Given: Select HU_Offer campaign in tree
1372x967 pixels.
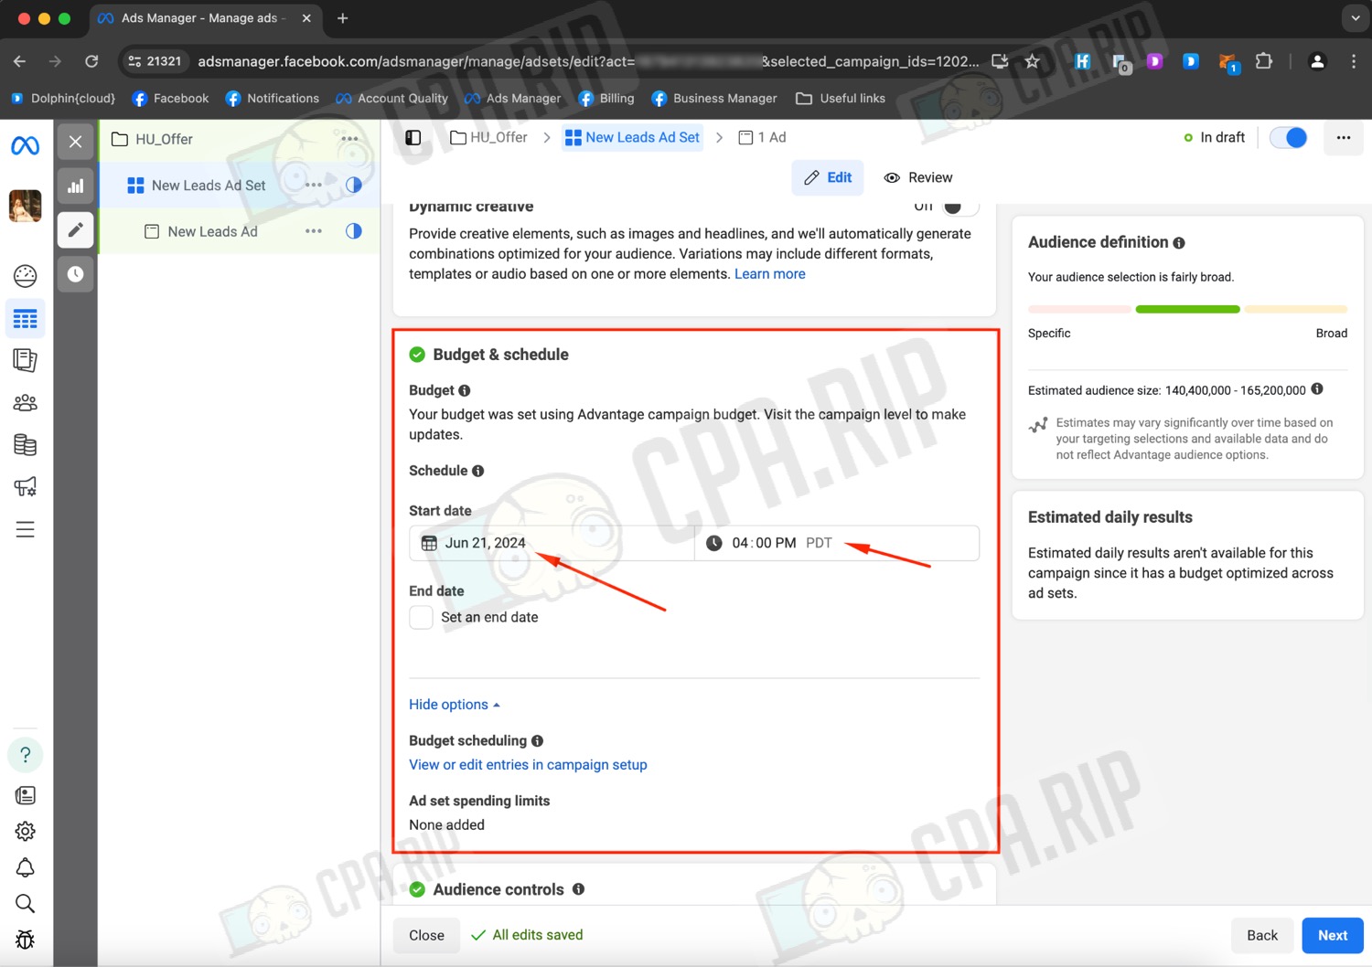Looking at the screenshot, I should (164, 139).
